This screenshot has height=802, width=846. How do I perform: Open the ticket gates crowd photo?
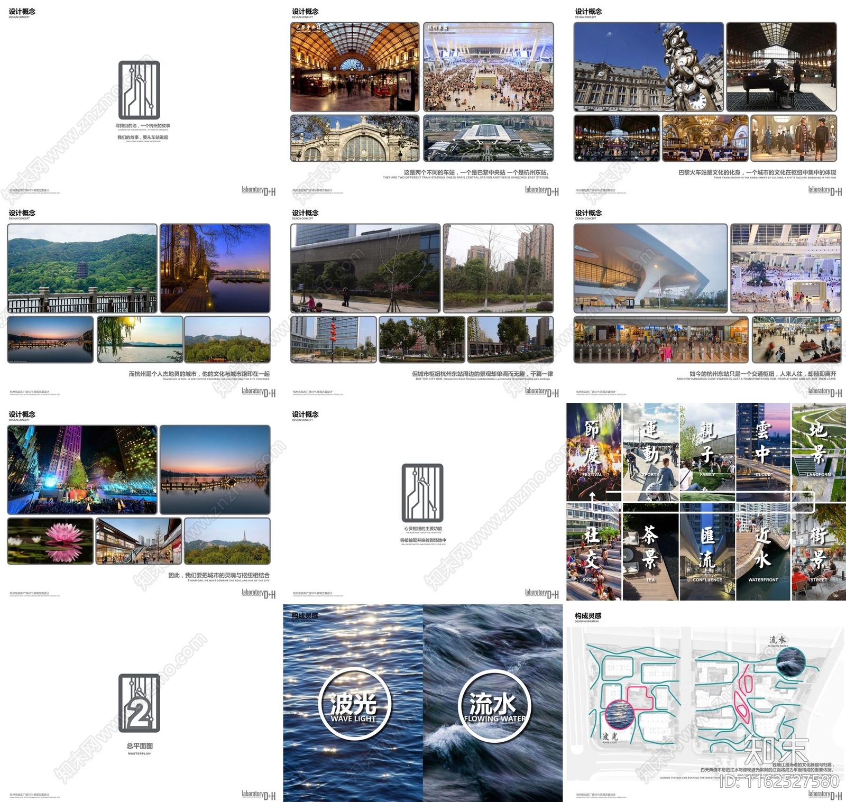point(661,339)
